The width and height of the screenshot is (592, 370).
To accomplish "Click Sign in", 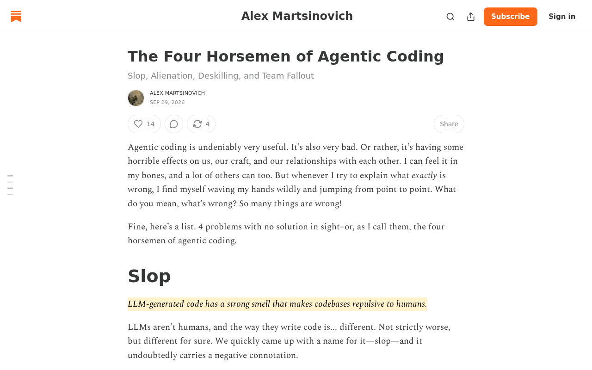I will tap(562, 17).
